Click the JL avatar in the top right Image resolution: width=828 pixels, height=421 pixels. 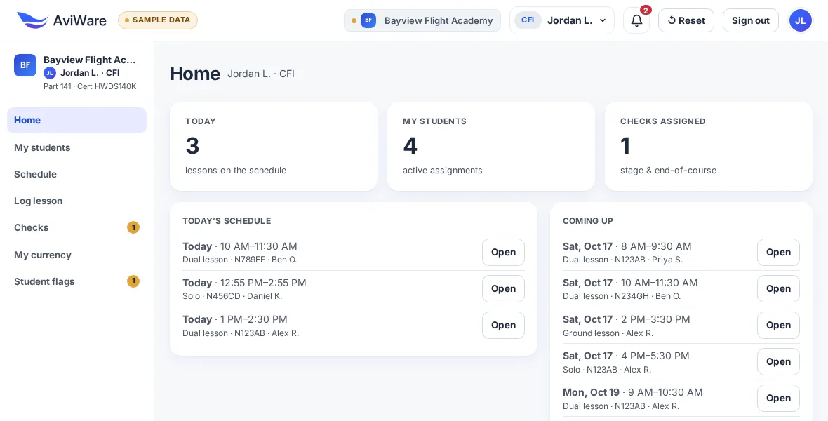click(x=800, y=20)
